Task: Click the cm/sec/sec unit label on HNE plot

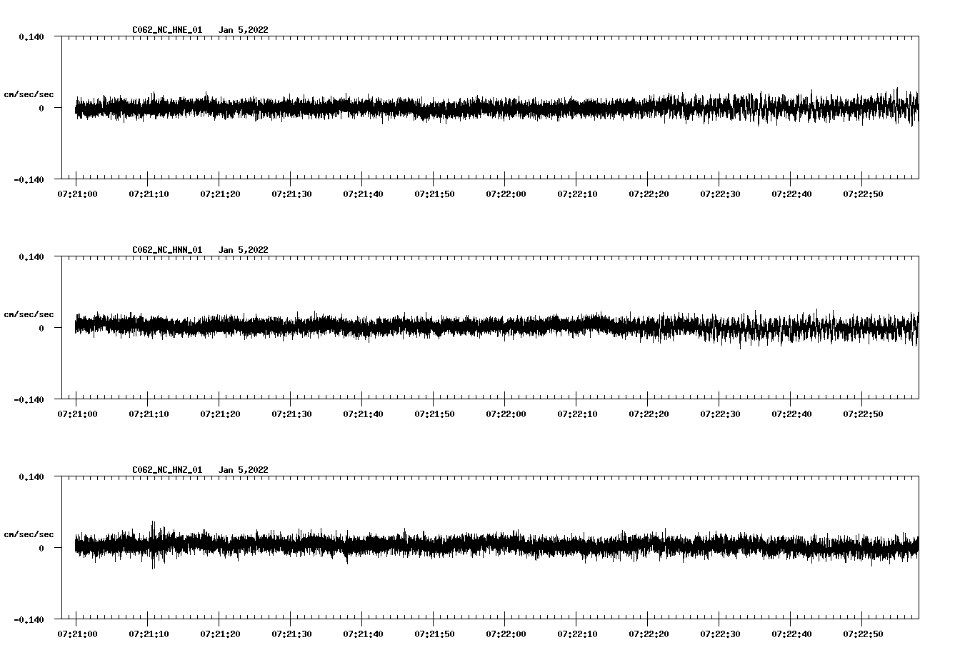Action: pos(29,94)
